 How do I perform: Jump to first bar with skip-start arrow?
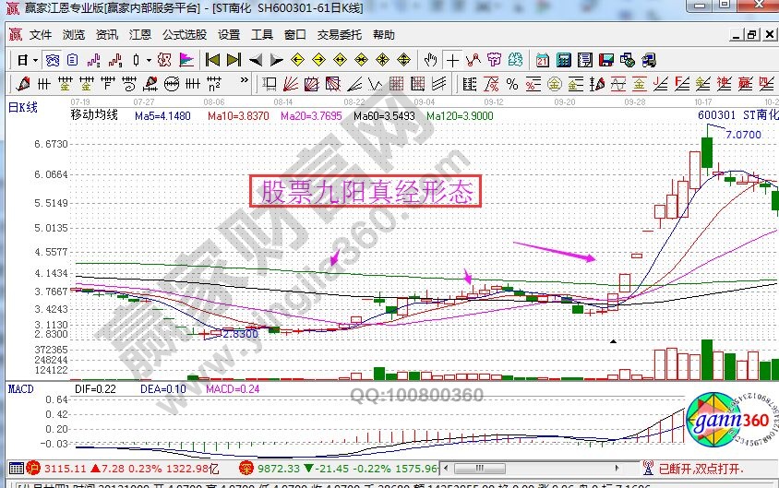pyautogui.click(x=212, y=60)
